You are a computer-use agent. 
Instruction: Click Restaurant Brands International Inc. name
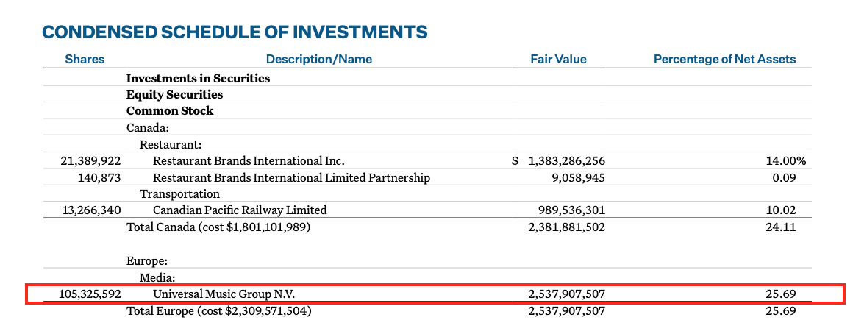[249, 160]
